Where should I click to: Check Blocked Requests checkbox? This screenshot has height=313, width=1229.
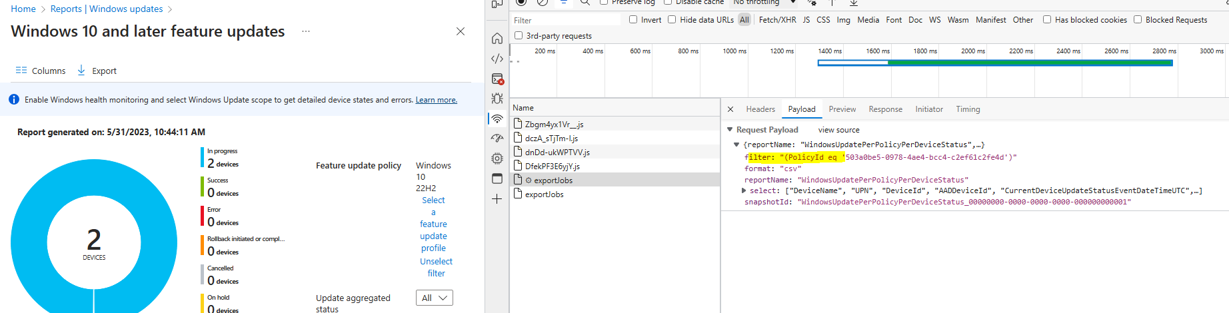(1138, 19)
